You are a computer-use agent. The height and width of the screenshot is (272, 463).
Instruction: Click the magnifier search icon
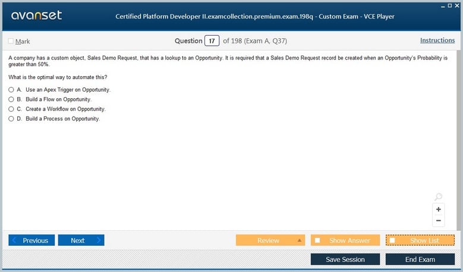click(438, 196)
